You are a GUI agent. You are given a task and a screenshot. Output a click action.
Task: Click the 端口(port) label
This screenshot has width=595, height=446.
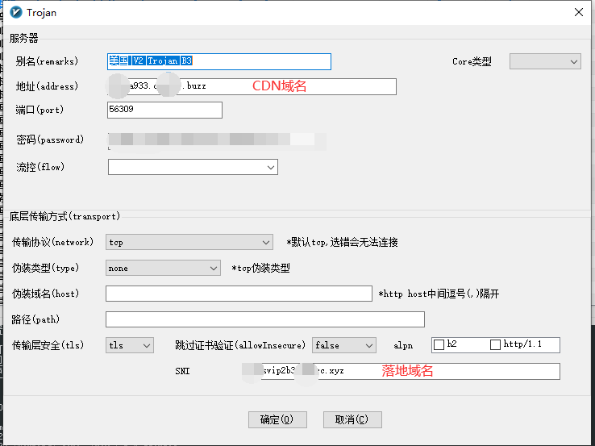(x=40, y=110)
